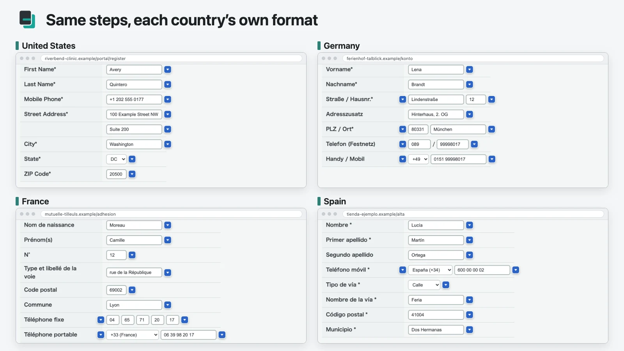The height and width of the screenshot is (351, 624).
Task: Click the Teléfono móvil field 600 00 00 02
Action: [482, 270]
